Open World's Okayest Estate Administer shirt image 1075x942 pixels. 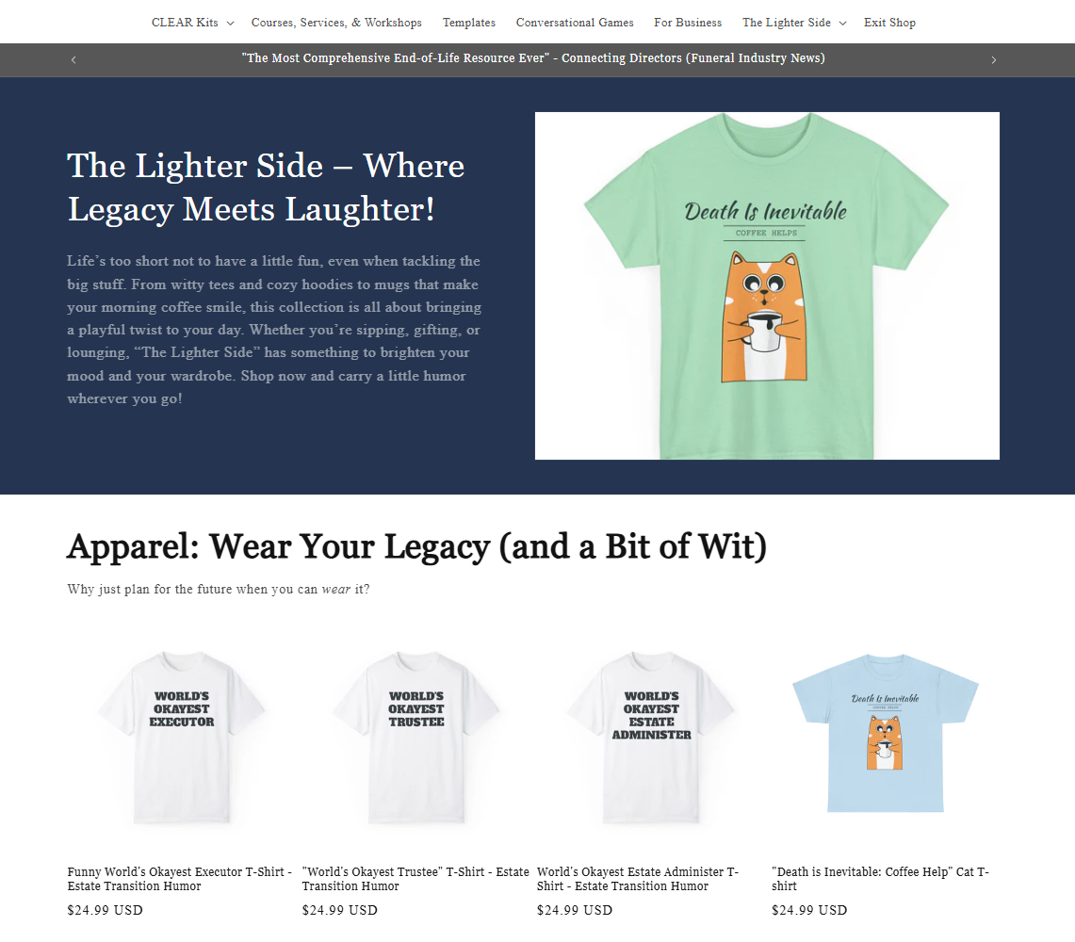pyautogui.click(x=651, y=738)
